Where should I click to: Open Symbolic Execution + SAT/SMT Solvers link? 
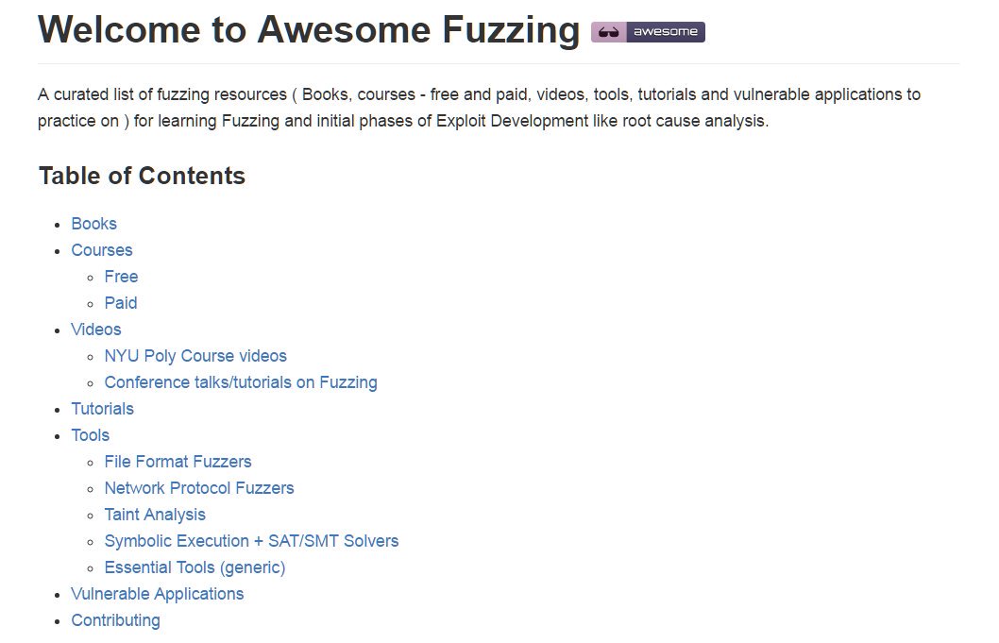point(251,541)
